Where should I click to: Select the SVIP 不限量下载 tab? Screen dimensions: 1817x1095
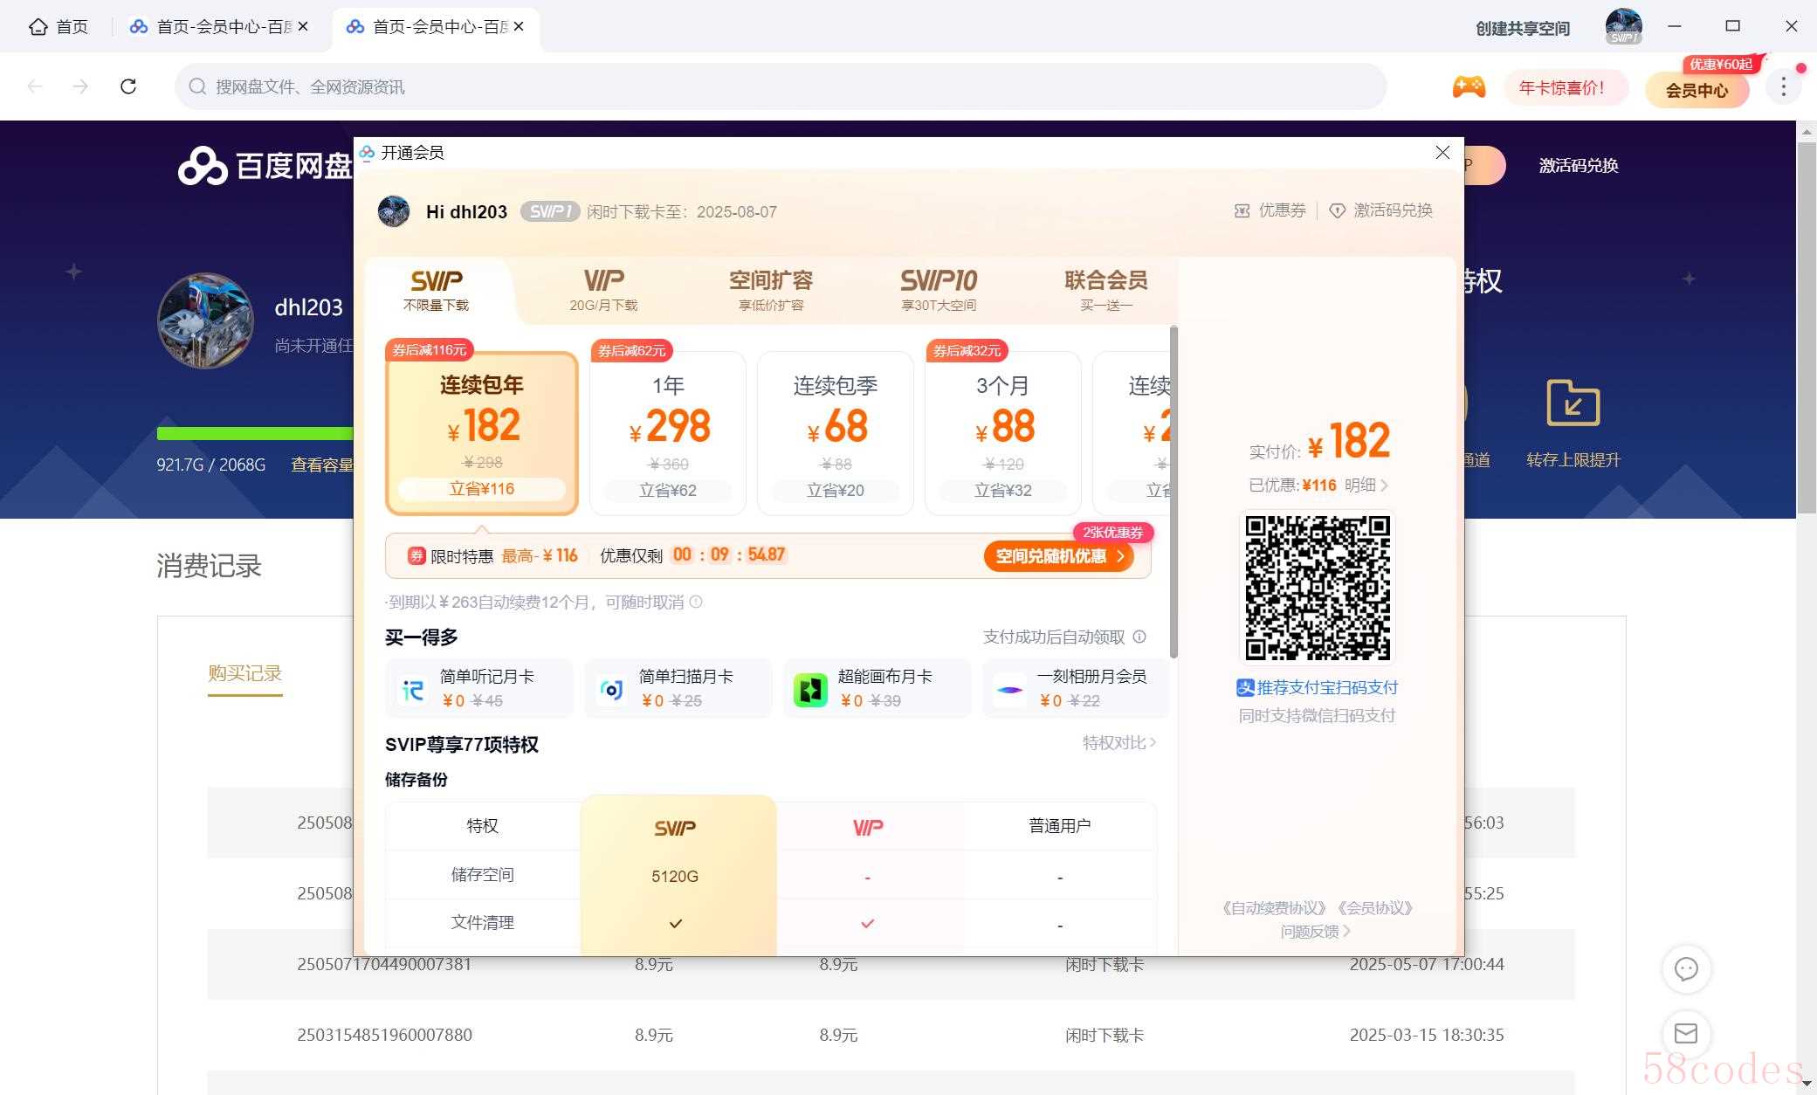click(436, 291)
